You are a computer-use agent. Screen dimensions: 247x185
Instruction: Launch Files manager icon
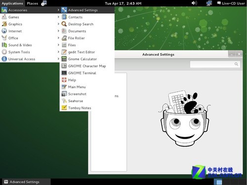[x=64, y=45]
